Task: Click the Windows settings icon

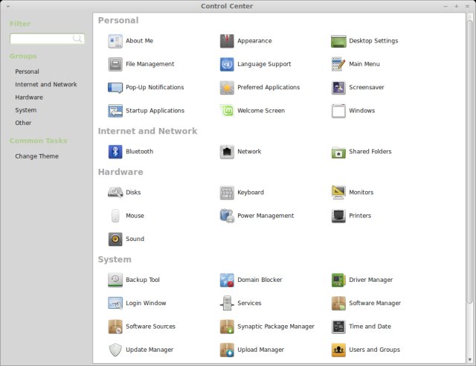Action: click(338, 111)
